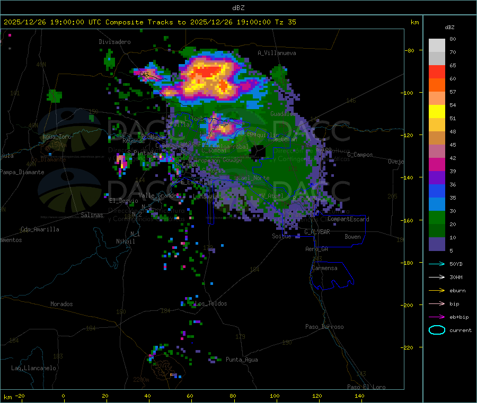Click the Pampa_Diamante map label

coord(22,172)
